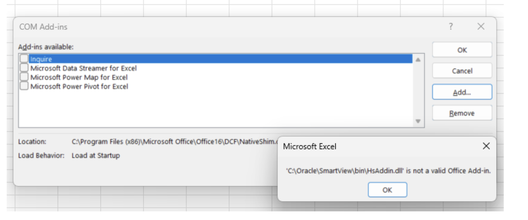Select Microsoft Power Map for Excel row

pyautogui.click(x=79, y=77)
